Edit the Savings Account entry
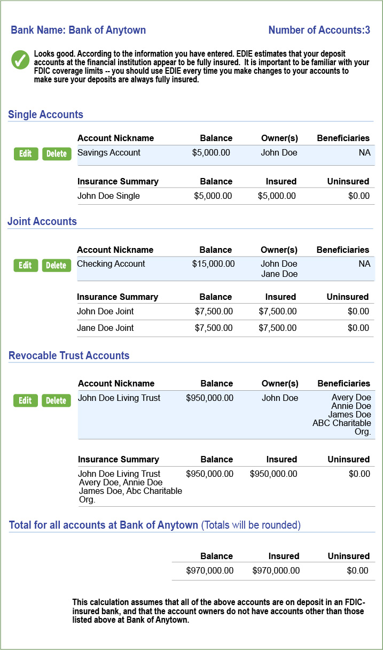 (26, 154)
